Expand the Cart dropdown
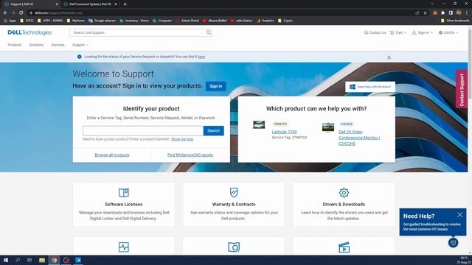The width and height of the screenshot is (472, 265). point(398,32)
